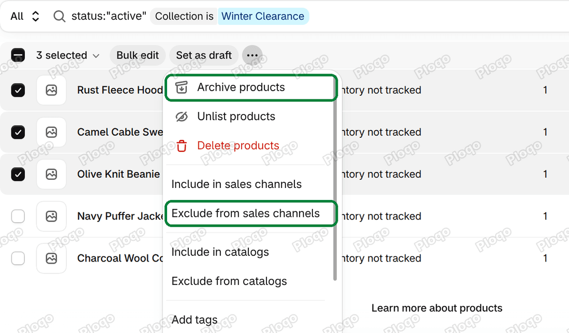569x333 pixels.
Task: Open Olive Knit Beanie image thumbnail
Action: pos(52,175)
